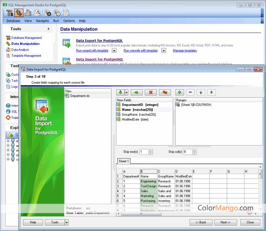Screen dimensions: 266x231
Task: Open the Logs scroll icon in main toolbar
Action: [66, 13]
